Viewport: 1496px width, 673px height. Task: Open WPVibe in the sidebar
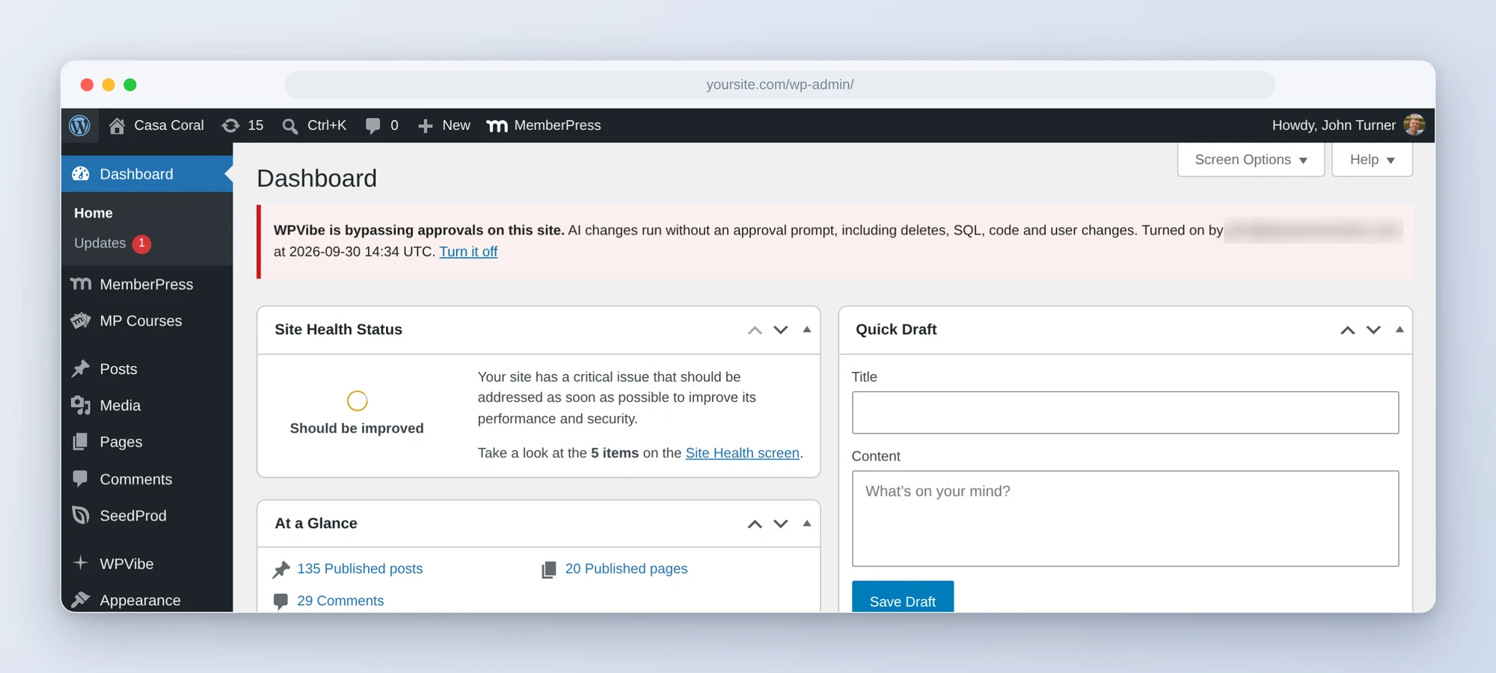point(147,563)
